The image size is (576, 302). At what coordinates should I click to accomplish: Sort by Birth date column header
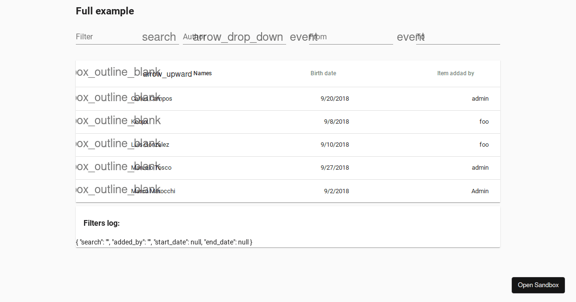tap(323, 73)
